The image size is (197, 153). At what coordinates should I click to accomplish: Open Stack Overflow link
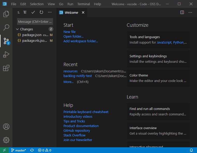(x=74, y=135)
